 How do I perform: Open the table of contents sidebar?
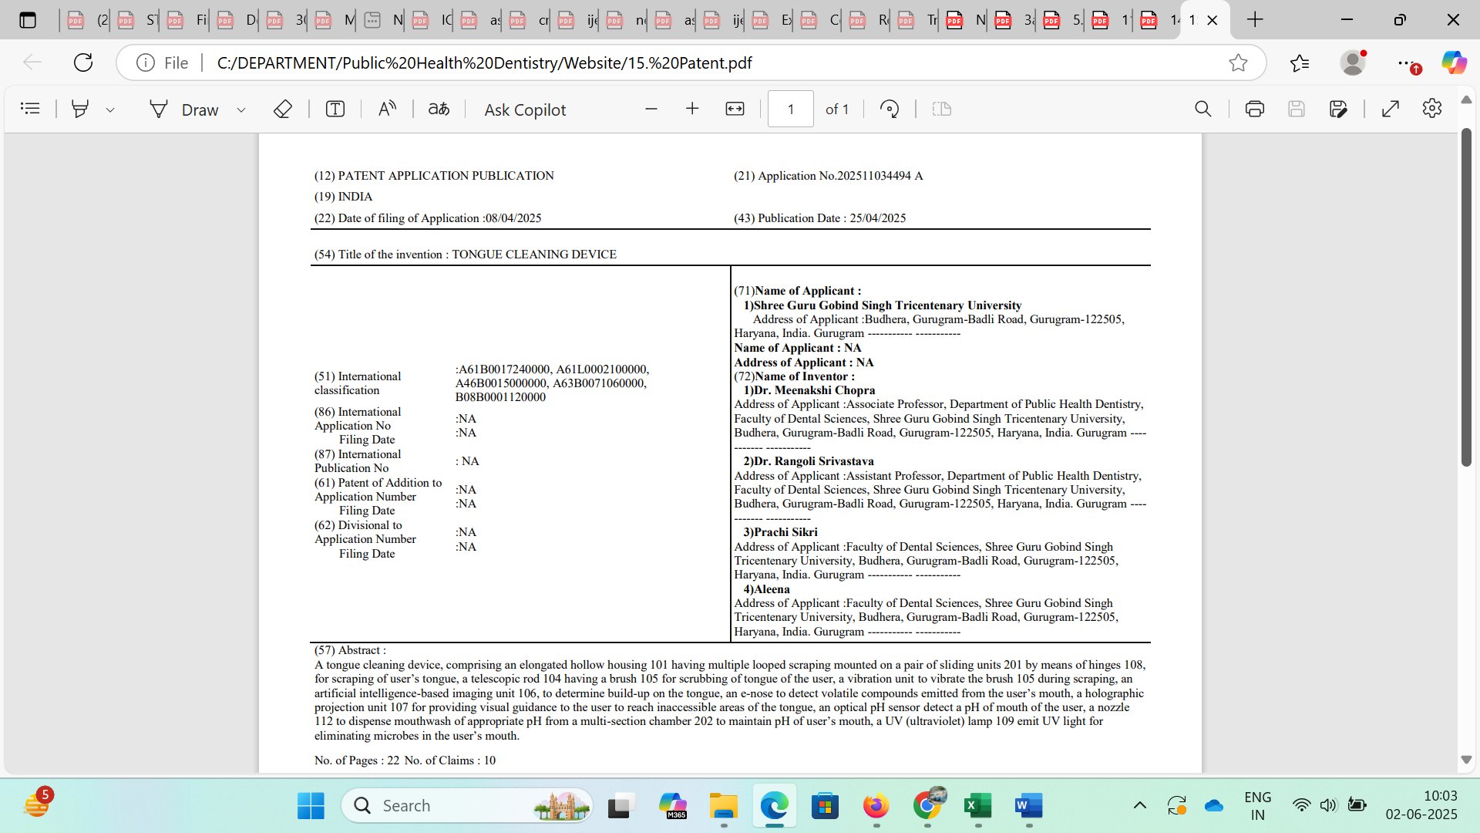pyautogui.click(x=30, y=109)
